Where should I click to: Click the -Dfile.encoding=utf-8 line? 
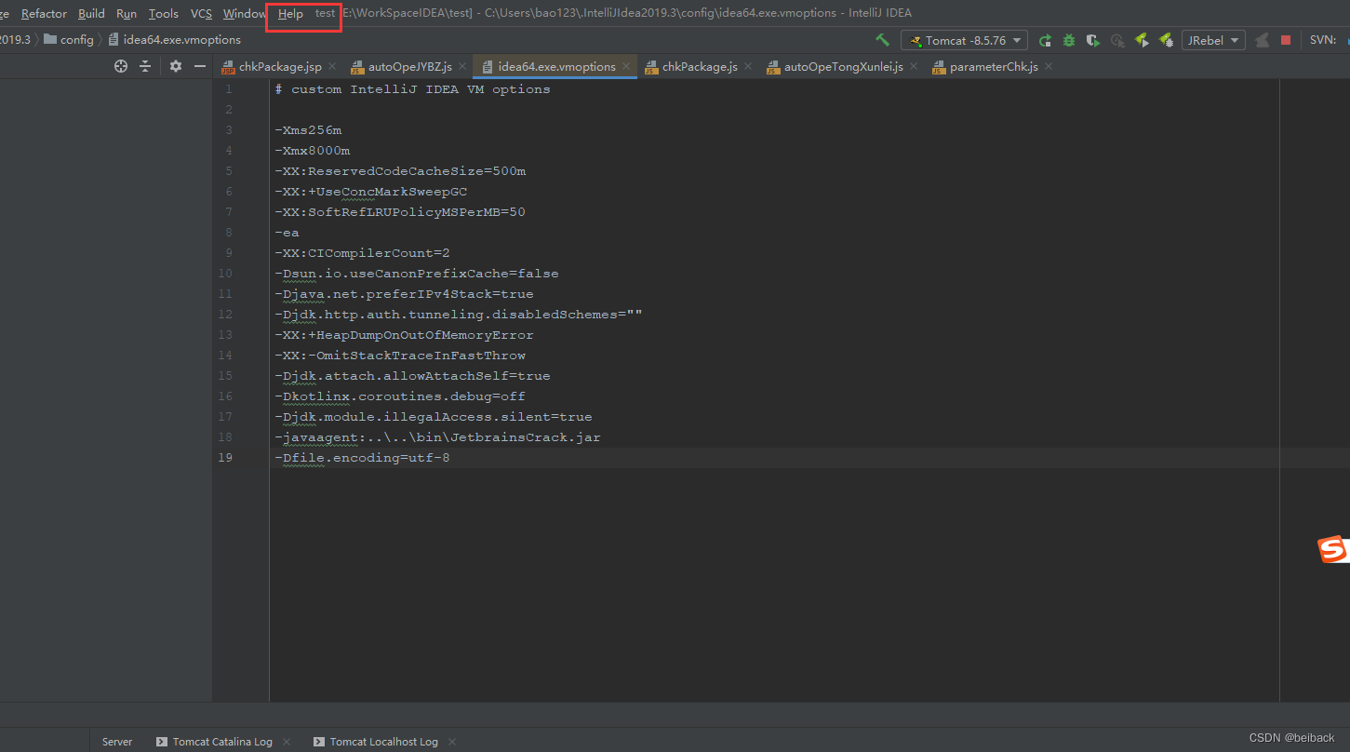362,458
